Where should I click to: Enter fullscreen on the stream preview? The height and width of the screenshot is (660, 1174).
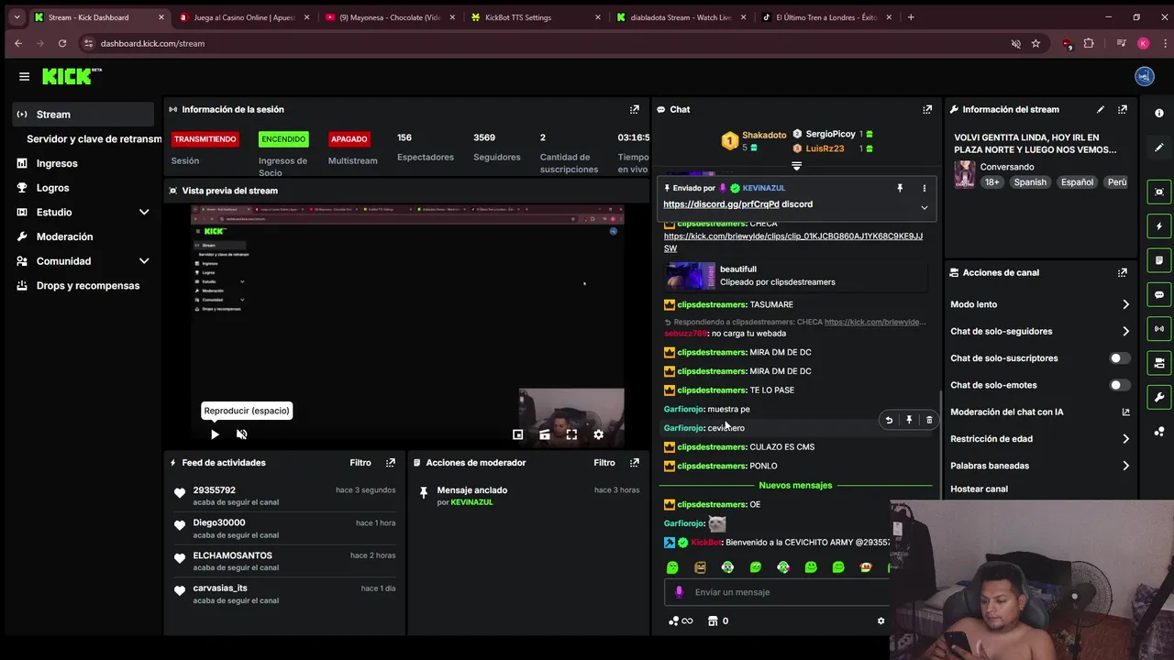(x=571, y=434)
